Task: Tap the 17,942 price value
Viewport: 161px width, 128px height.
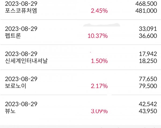Action: pyautogui.click(x=147, y=54)
